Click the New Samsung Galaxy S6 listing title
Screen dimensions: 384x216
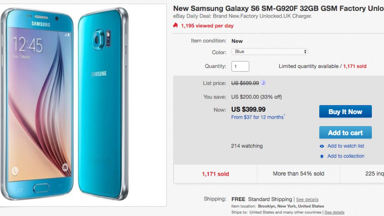pos(278,8)
